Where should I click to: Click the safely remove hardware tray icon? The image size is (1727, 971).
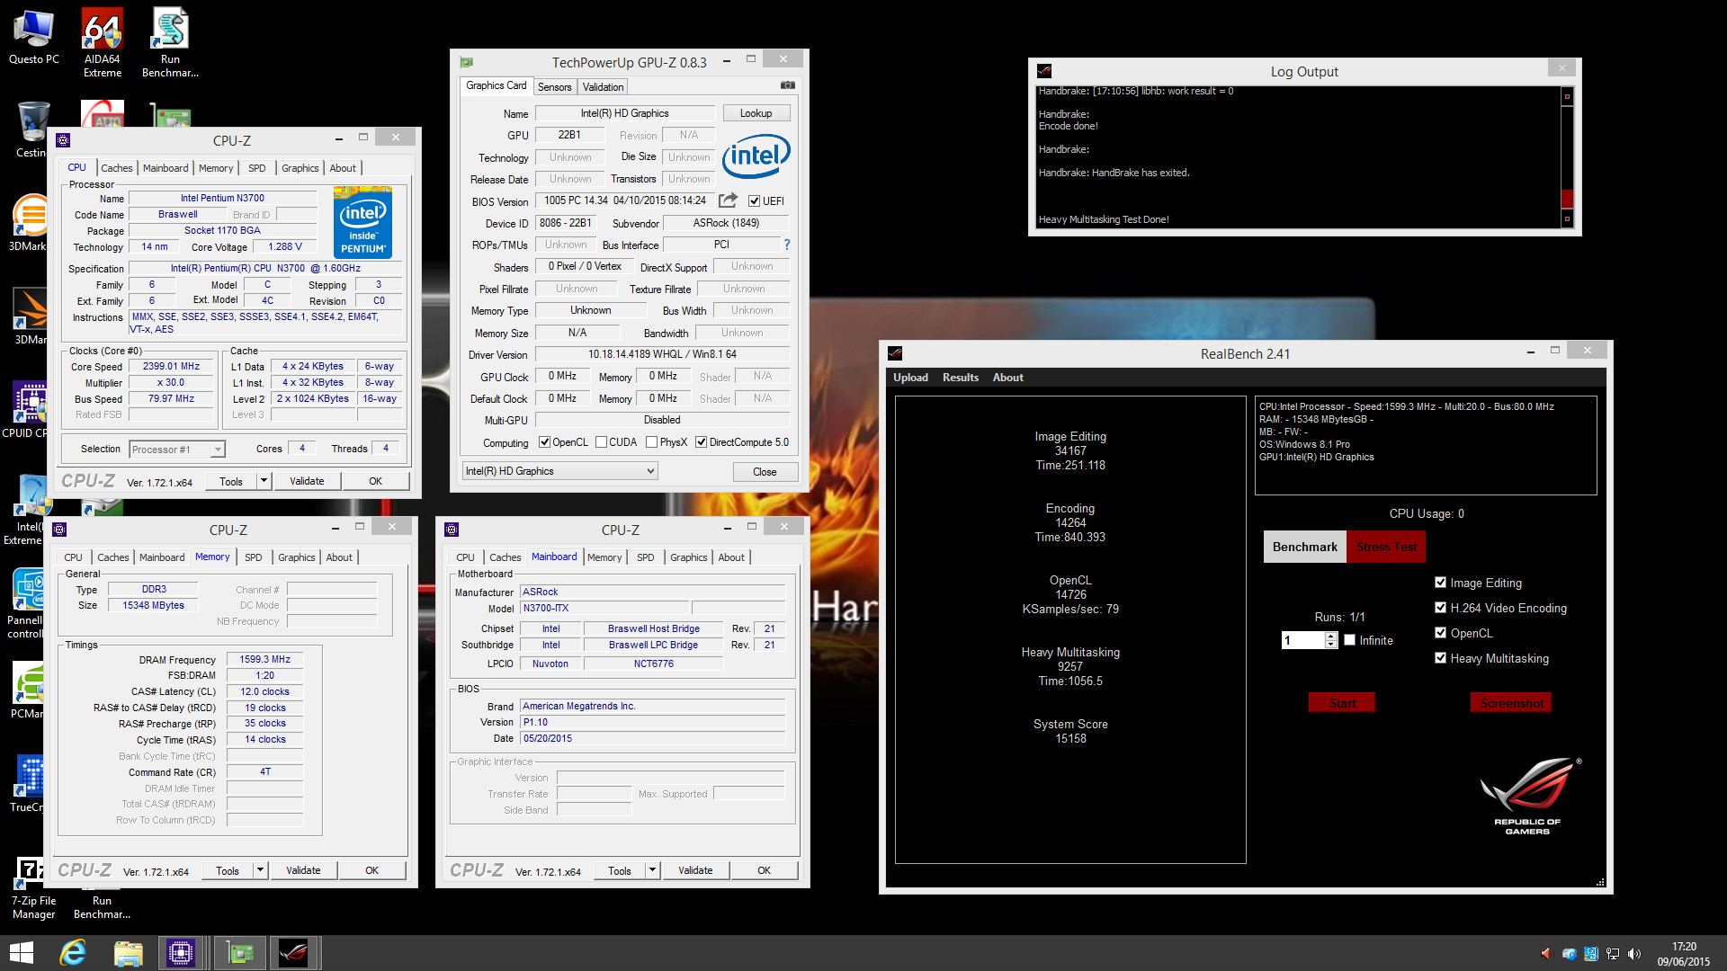tap(1569, 953)
